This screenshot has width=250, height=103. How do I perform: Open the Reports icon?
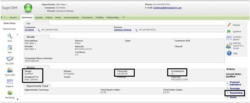pos(10,82)
